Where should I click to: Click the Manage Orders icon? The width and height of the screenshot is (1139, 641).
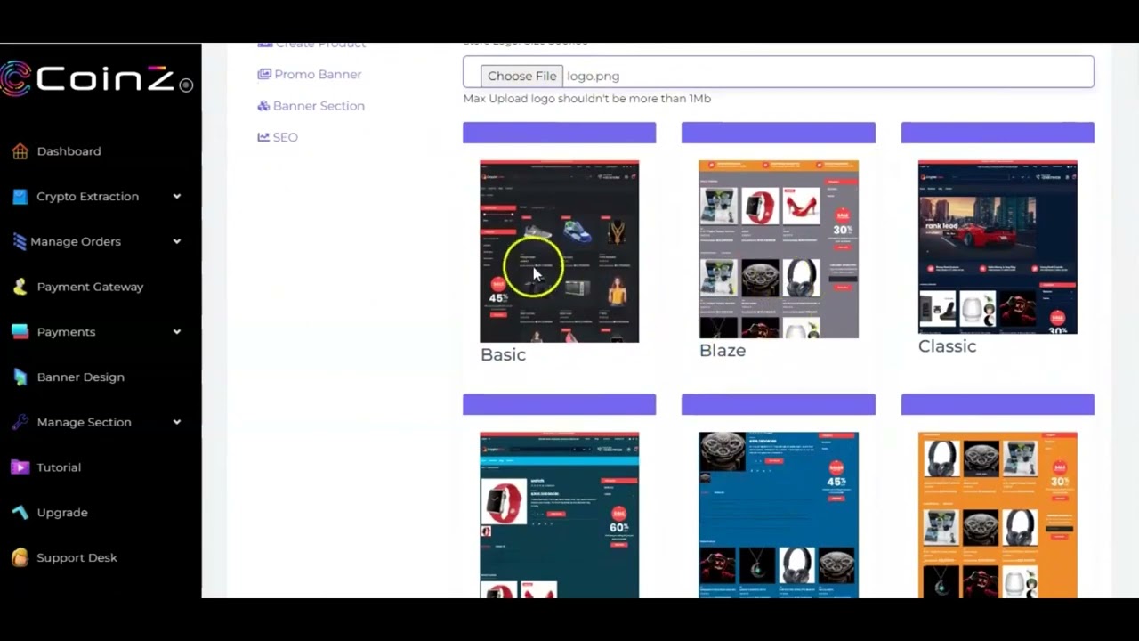click(x=20, y=241)
